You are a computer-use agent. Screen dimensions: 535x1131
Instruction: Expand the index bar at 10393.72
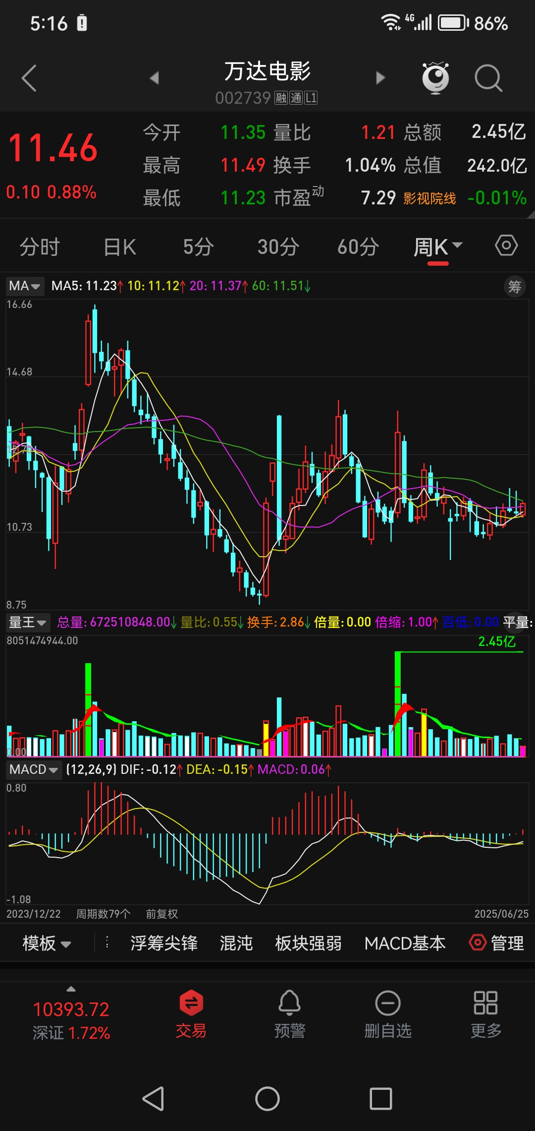[x=71, y=989]
